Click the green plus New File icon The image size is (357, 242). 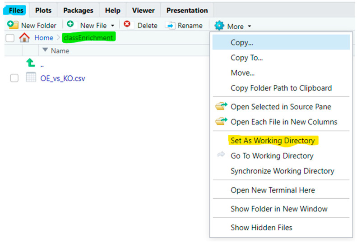(70, 24)
